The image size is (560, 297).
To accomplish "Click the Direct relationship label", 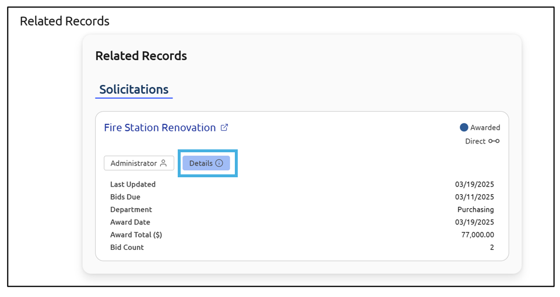I will (x=475, y=141).
